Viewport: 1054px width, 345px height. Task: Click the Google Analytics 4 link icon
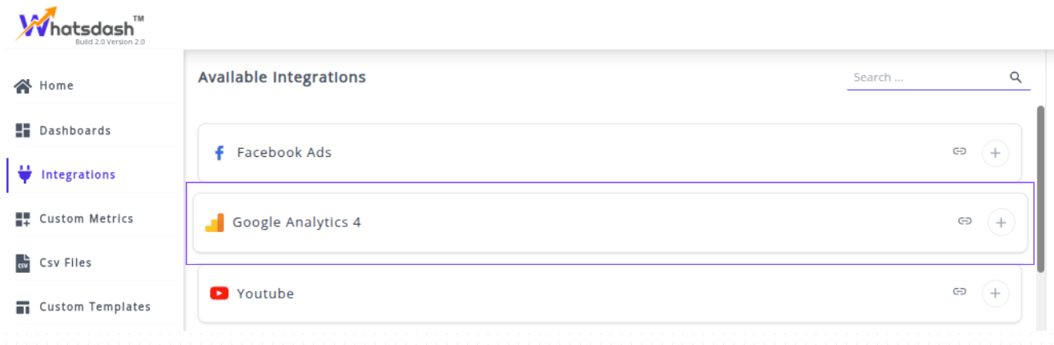pos(965,221)
